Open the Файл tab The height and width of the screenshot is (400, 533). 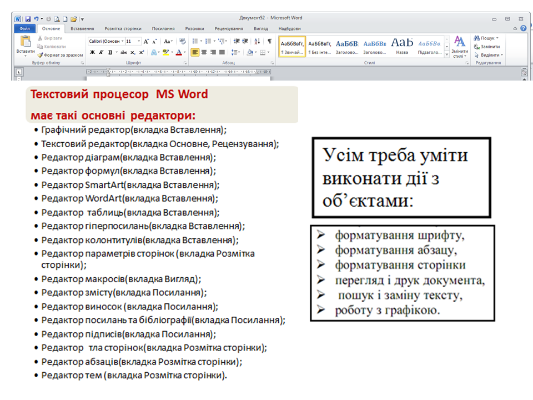pyautogui.click(x=24, y=28)
